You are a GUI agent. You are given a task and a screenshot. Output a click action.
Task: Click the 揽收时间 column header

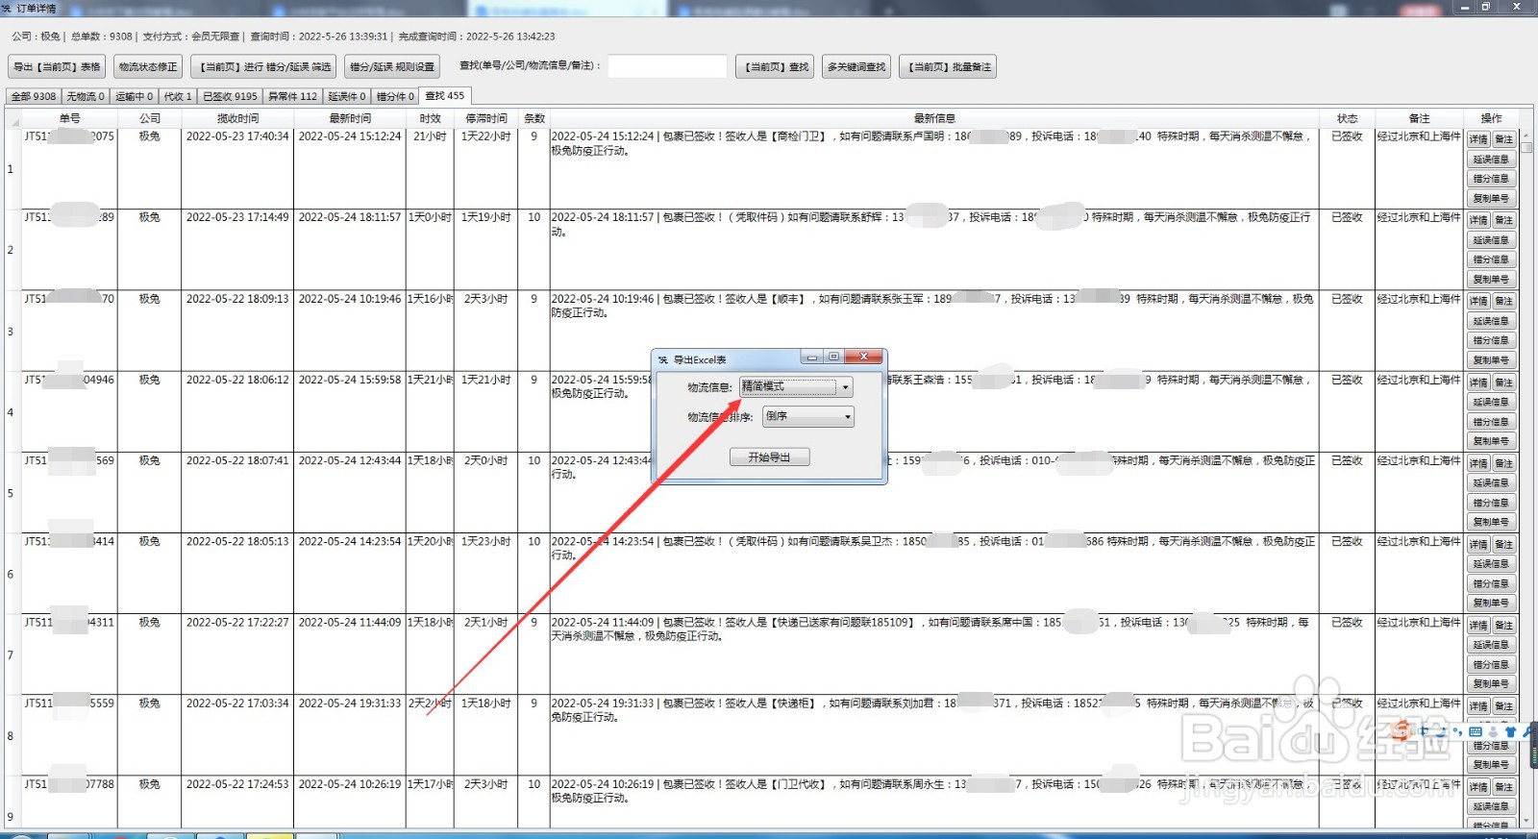(x=237, y=119)
